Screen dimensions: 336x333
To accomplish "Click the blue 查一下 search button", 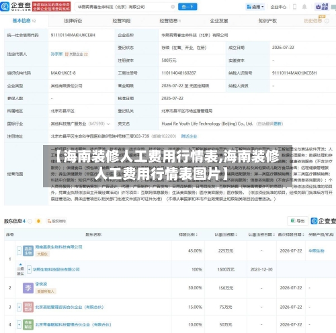I will pos(187,7).
